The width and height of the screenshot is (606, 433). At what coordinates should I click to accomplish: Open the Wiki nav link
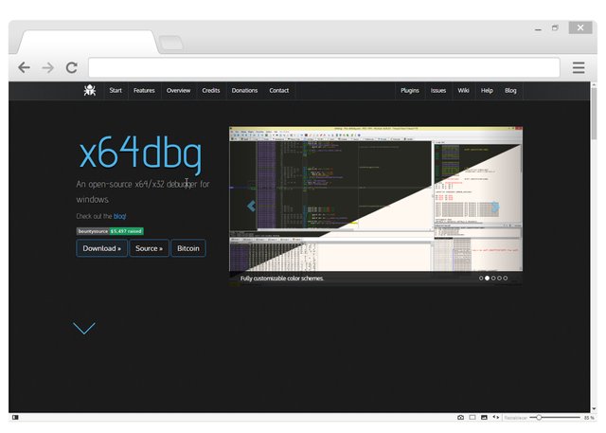(463, 90)
